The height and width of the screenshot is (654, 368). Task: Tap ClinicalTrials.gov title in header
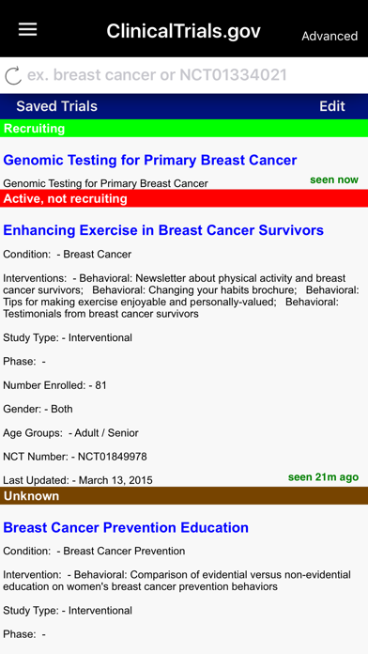coord(183,31)
